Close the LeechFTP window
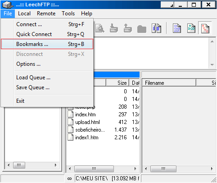217x183 pixels. pyautogui.click(x=208, y=5)
